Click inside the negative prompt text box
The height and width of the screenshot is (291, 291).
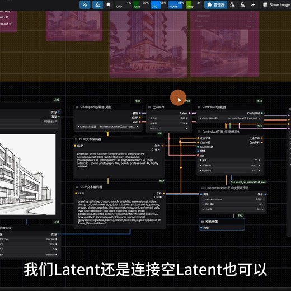119,212
